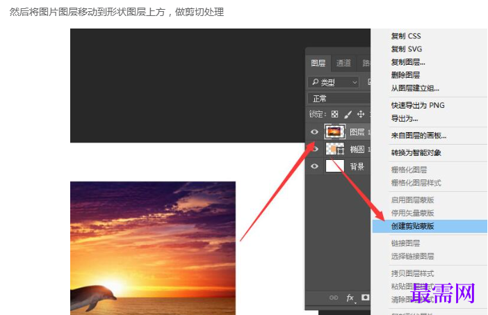Select the 背景 layer thumbnail

335,166
